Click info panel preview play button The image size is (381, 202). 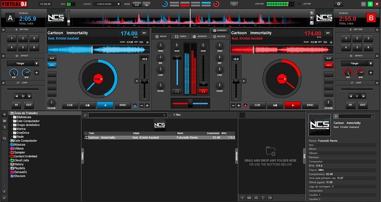pyautogui.click(x=336, y=117)
